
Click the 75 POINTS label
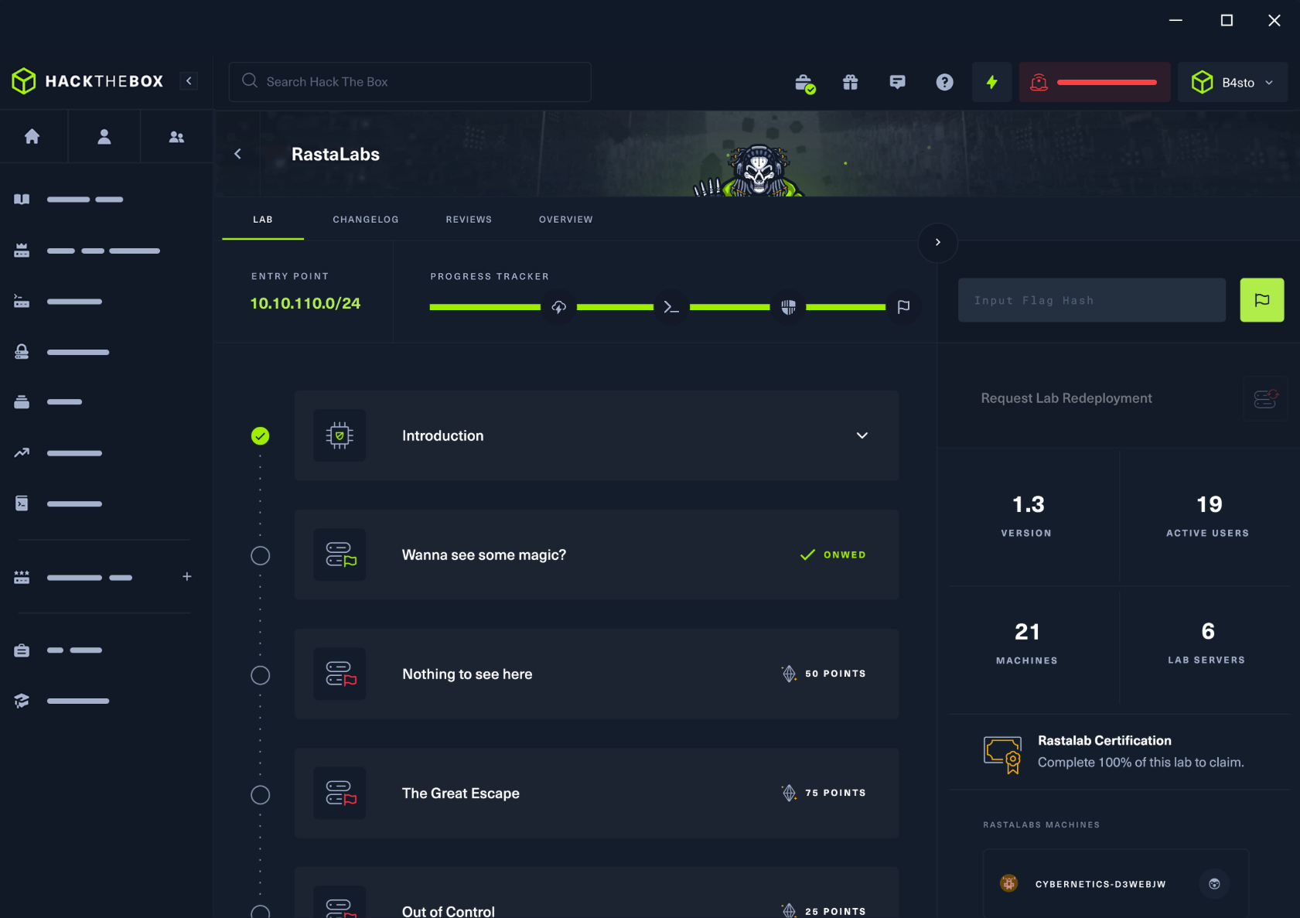(835, 793)
